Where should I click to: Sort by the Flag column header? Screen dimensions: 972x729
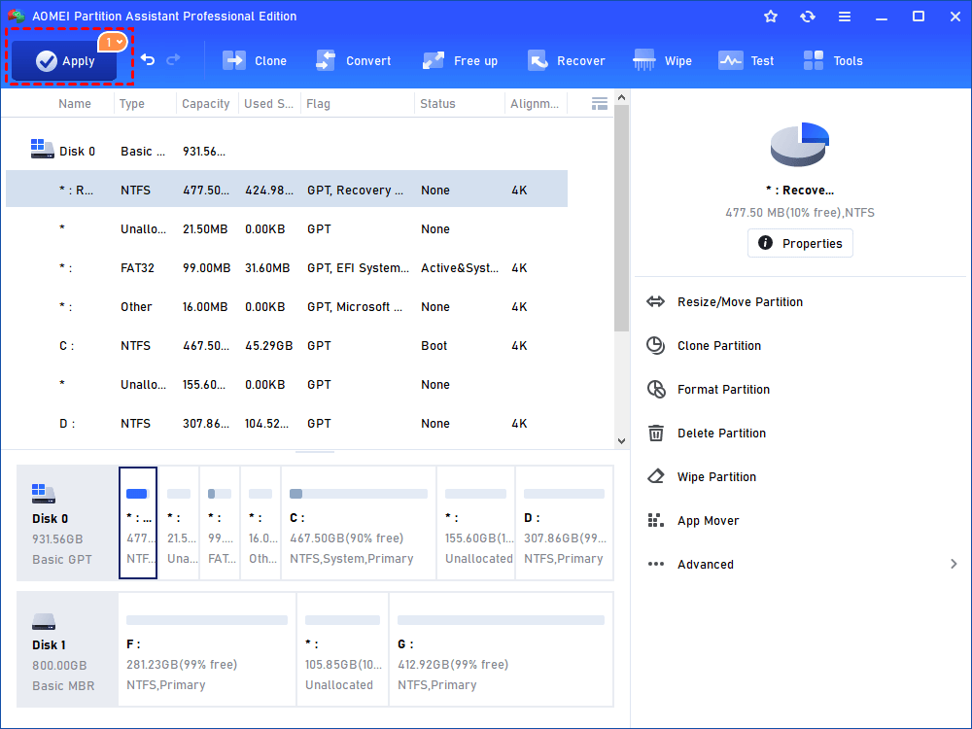[318, 104]
